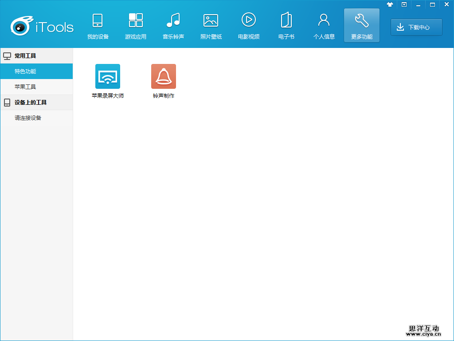Select 特色功能 in the sidebar
This screenshot has height=341, width=454.
(36, 71)
